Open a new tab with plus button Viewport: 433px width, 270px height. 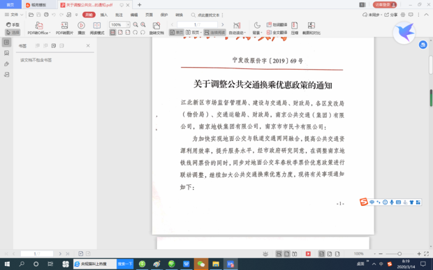[140, 5]
